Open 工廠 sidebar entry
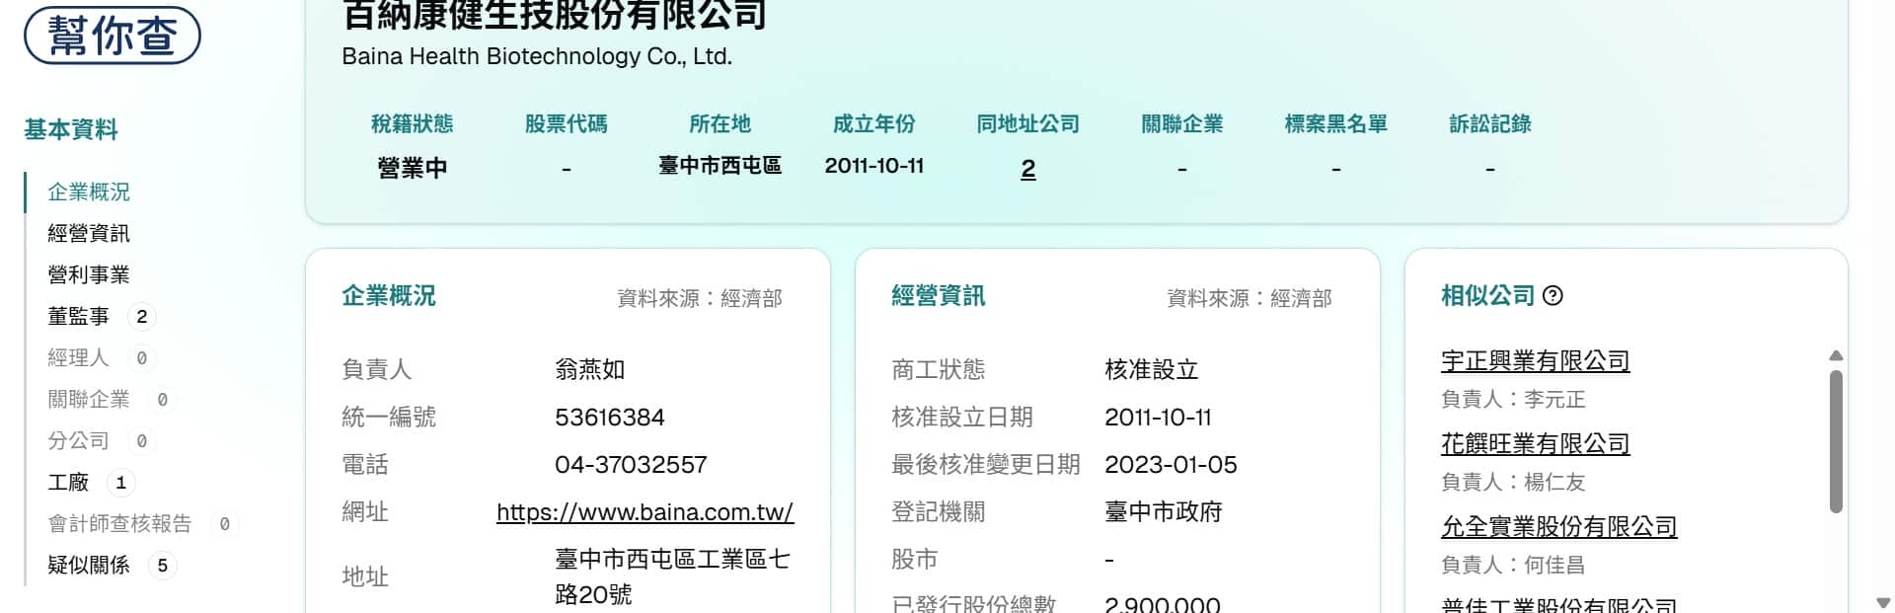The width and height of the screenshot is (1895, 613). [x=68, y=482]
